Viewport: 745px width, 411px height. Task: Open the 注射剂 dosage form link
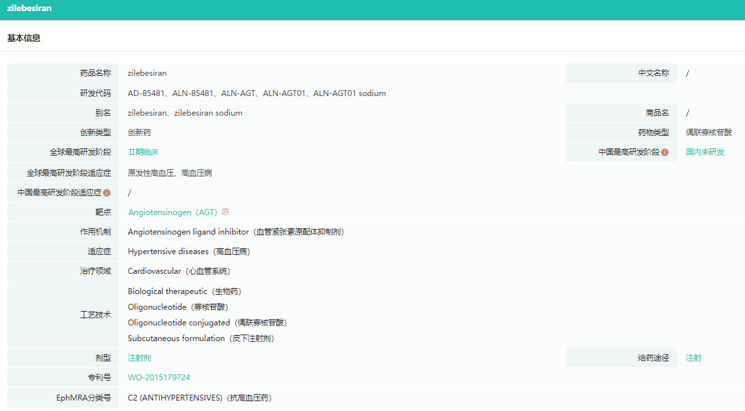[x=139, y=358]
